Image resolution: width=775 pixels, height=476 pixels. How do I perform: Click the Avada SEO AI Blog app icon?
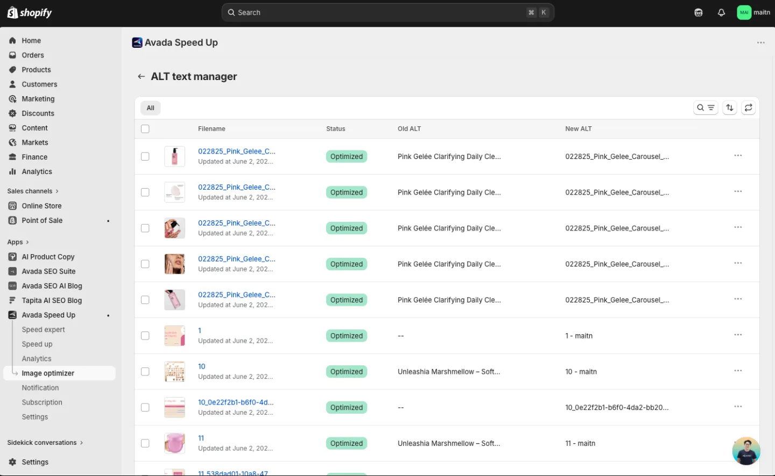(x=12, y=286)
